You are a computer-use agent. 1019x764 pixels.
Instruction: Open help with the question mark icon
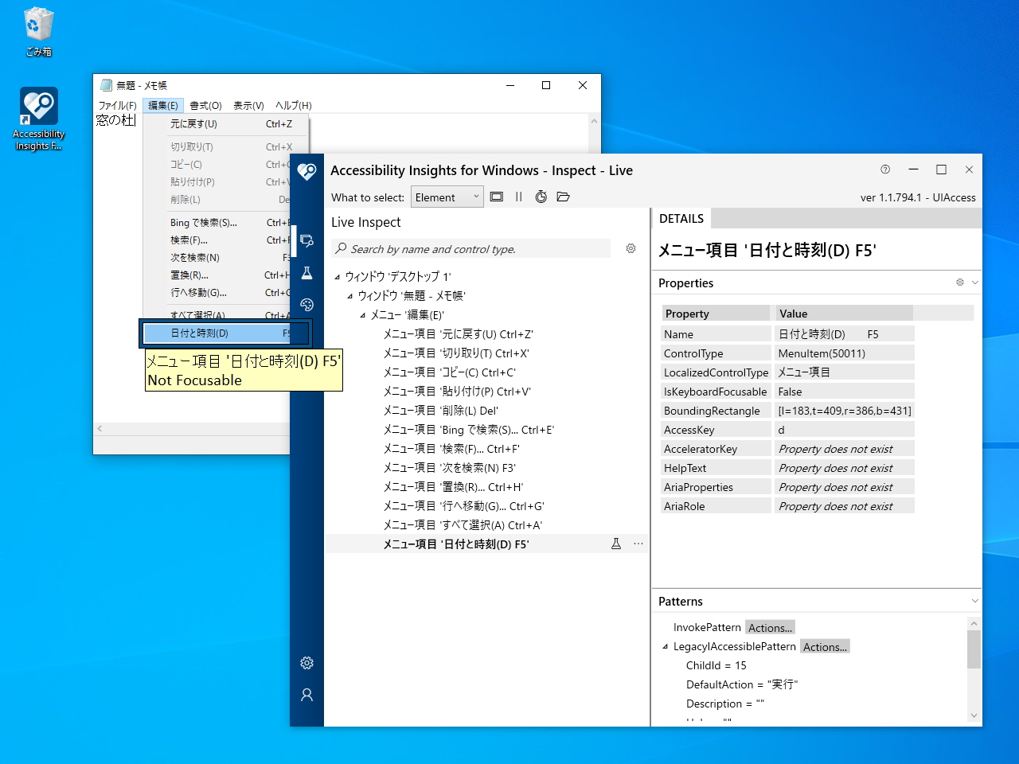point(885,170)
